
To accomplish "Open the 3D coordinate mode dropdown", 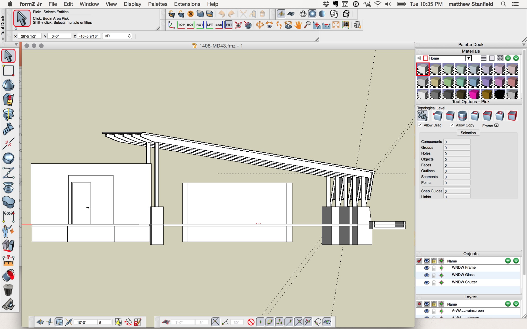I will click(x=117, y=36).
